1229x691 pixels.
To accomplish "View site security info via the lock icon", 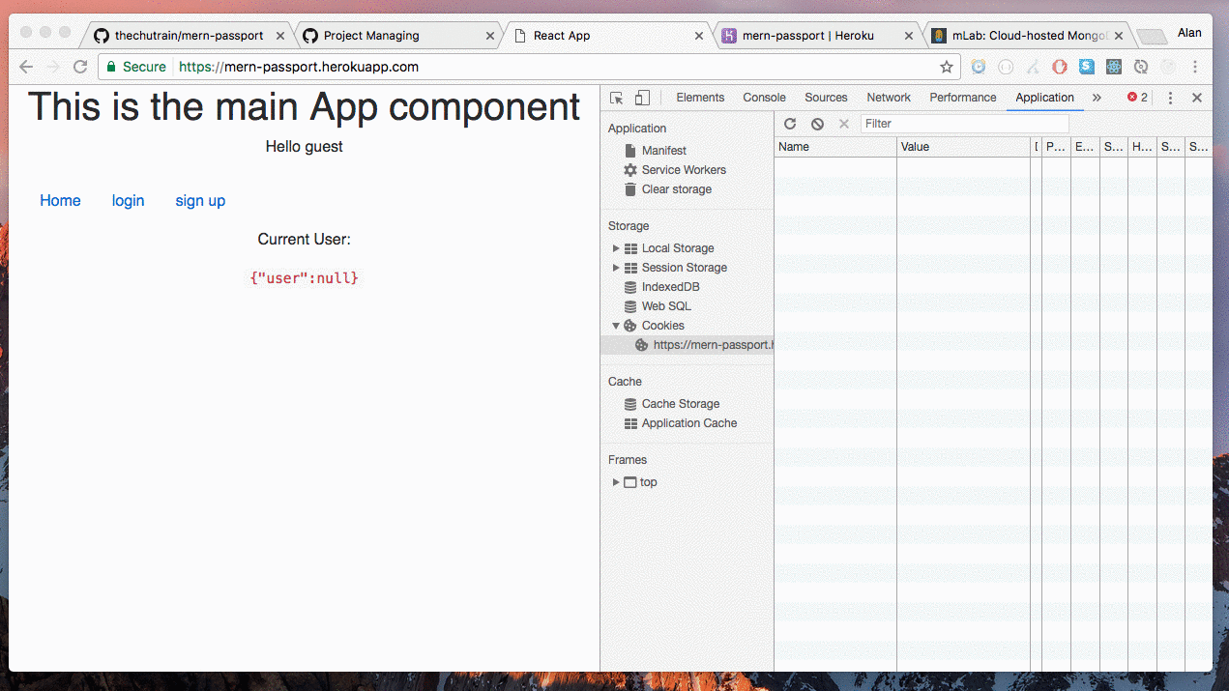I will pos(111,67).
